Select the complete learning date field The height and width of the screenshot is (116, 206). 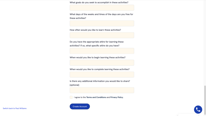pos(102,75)
